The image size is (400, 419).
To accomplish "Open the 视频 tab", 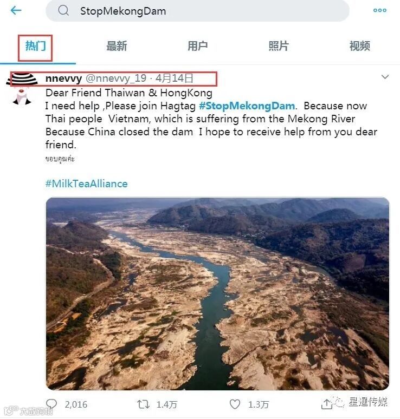I will click(360, 46).
